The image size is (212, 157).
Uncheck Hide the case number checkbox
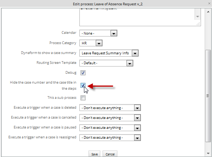coord(83,85)
